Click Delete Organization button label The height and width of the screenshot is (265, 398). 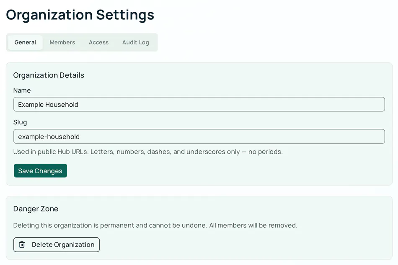coord(63,244)
